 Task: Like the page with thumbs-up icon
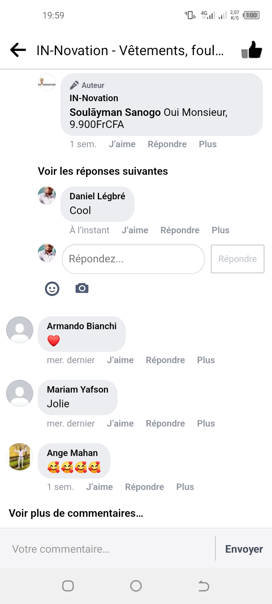coord(252,50)
